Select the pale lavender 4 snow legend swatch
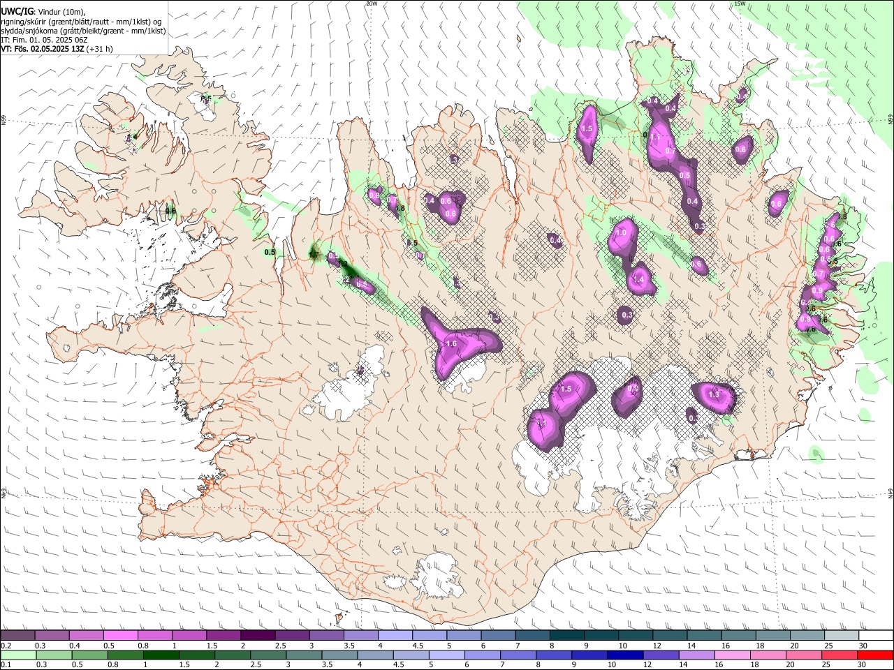Screen dimensions: 894x670 [x=395, y=636]
